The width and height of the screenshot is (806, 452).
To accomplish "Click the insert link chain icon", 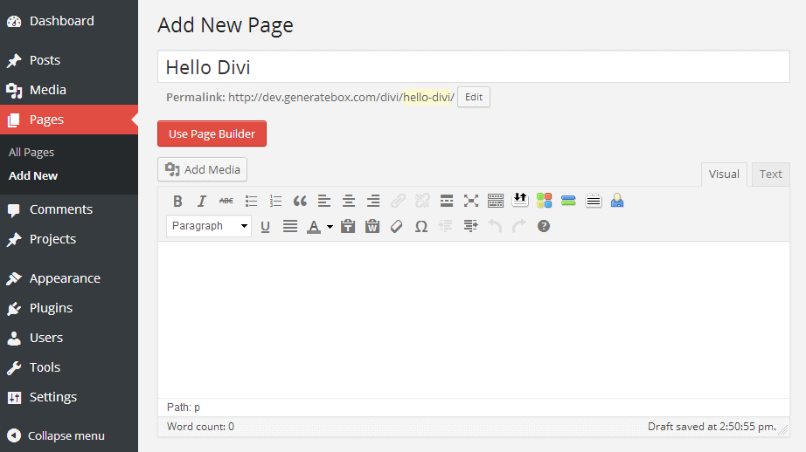I will (x=398, y=201).
